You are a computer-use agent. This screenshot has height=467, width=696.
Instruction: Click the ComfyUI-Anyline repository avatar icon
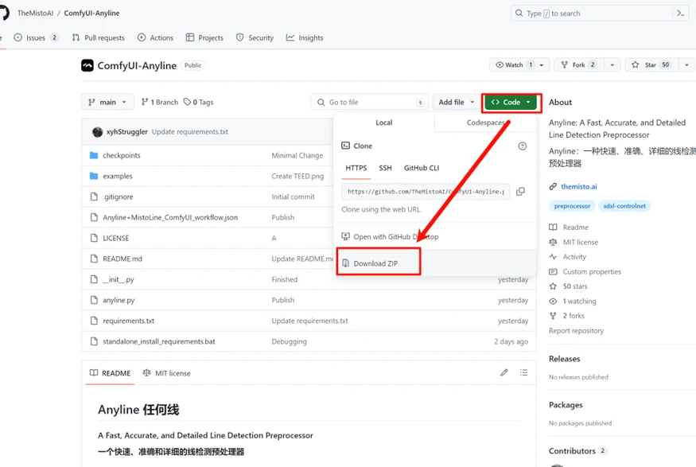(87, 65)
